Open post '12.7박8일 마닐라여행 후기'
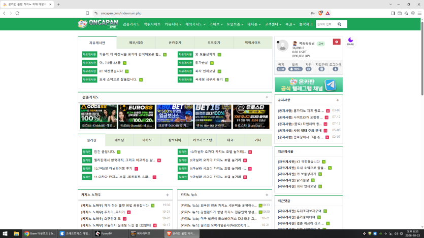Viewport: 424px width, 238px height. click(x=113, y=169)
